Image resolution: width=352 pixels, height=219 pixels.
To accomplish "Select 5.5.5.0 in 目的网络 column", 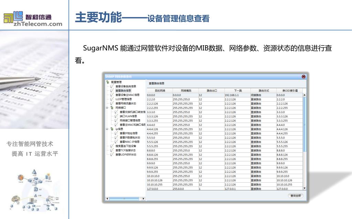I will 160,138.
